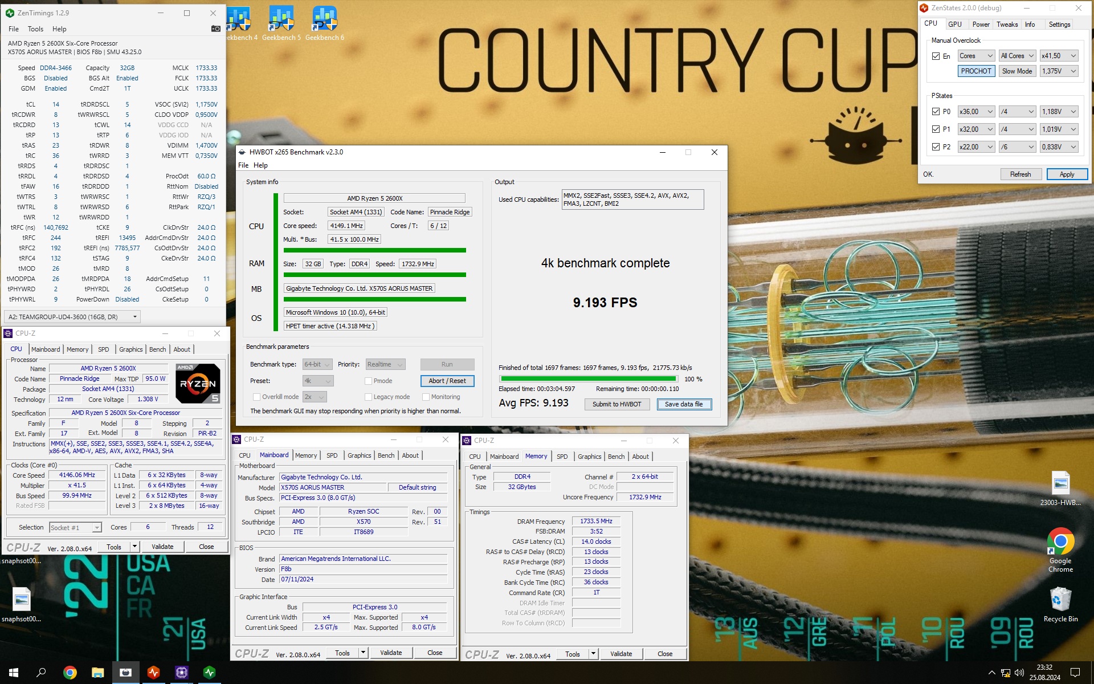Open the Cores dropdown in ZenStates
This screenshot has width=1094, height=684.
pos(976,56)
